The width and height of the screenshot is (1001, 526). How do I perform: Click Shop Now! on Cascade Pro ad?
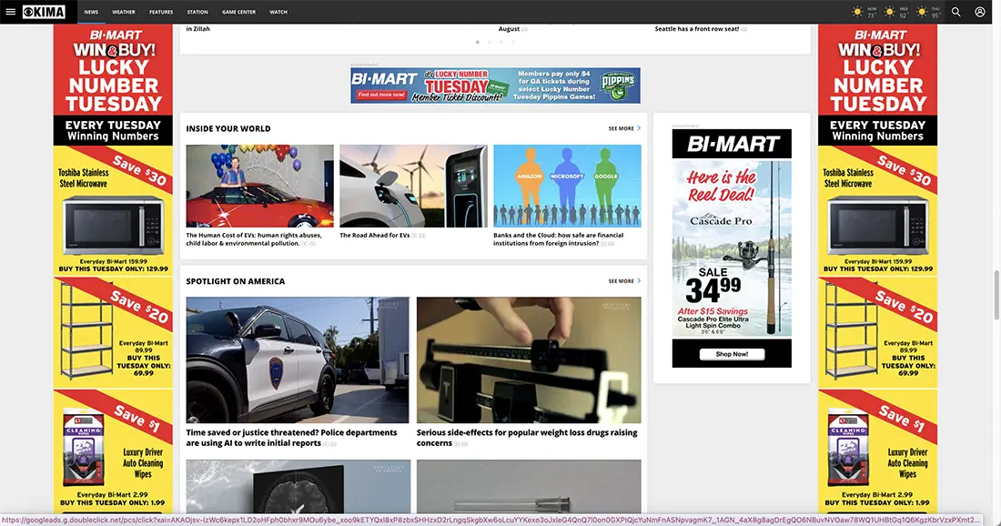point(732,354)
